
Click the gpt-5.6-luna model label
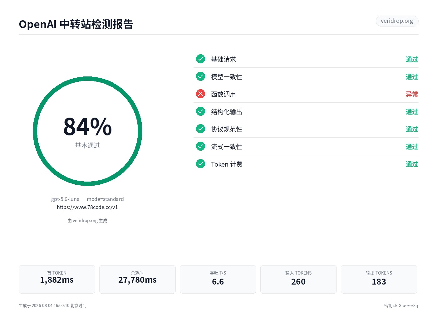65,199
